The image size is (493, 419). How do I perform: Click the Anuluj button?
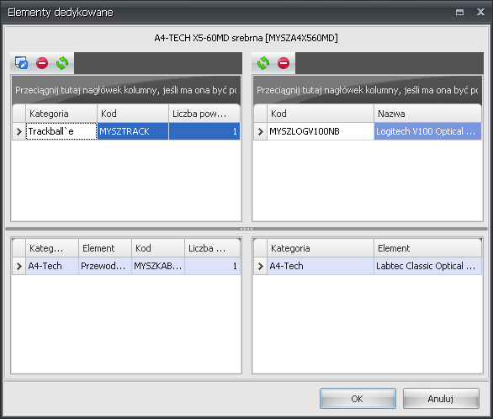click(441, 399)
